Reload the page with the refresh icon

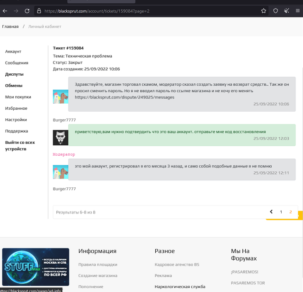(x=27, y=11)
